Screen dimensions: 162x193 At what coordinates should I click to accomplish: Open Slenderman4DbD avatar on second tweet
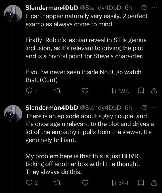pyautogui.click(x=13, y=114)
